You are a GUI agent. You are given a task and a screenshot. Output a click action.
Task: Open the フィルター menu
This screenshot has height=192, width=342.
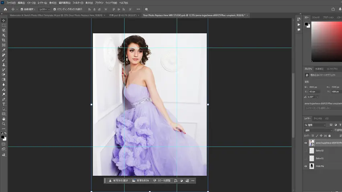[x=78, y=3]
